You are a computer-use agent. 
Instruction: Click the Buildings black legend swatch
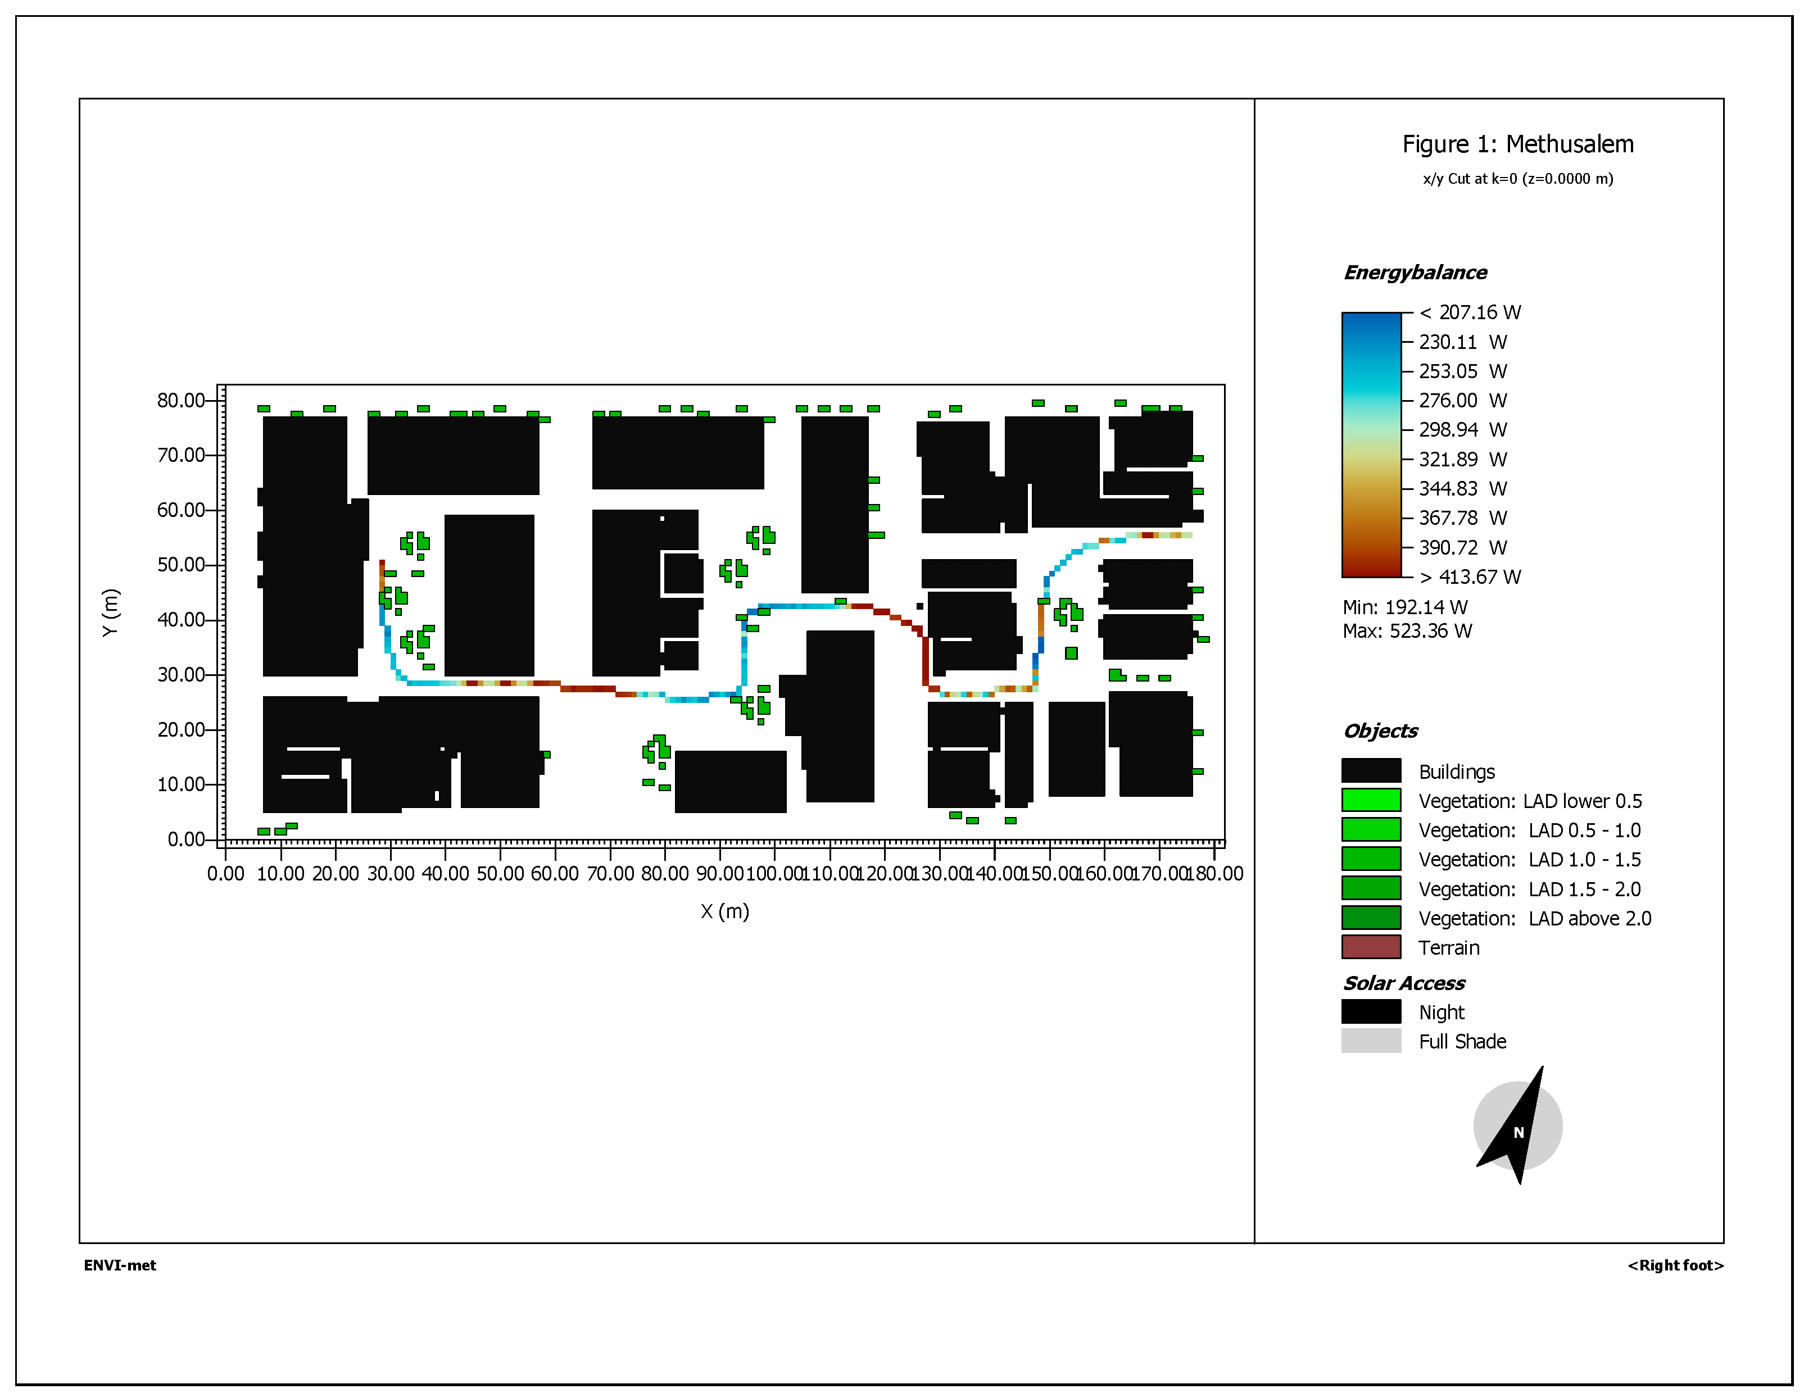tap(1370, 770)
